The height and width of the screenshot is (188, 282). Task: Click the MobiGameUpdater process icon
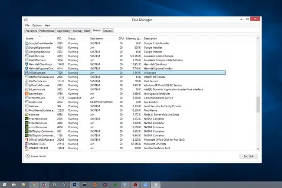(26, 110)
